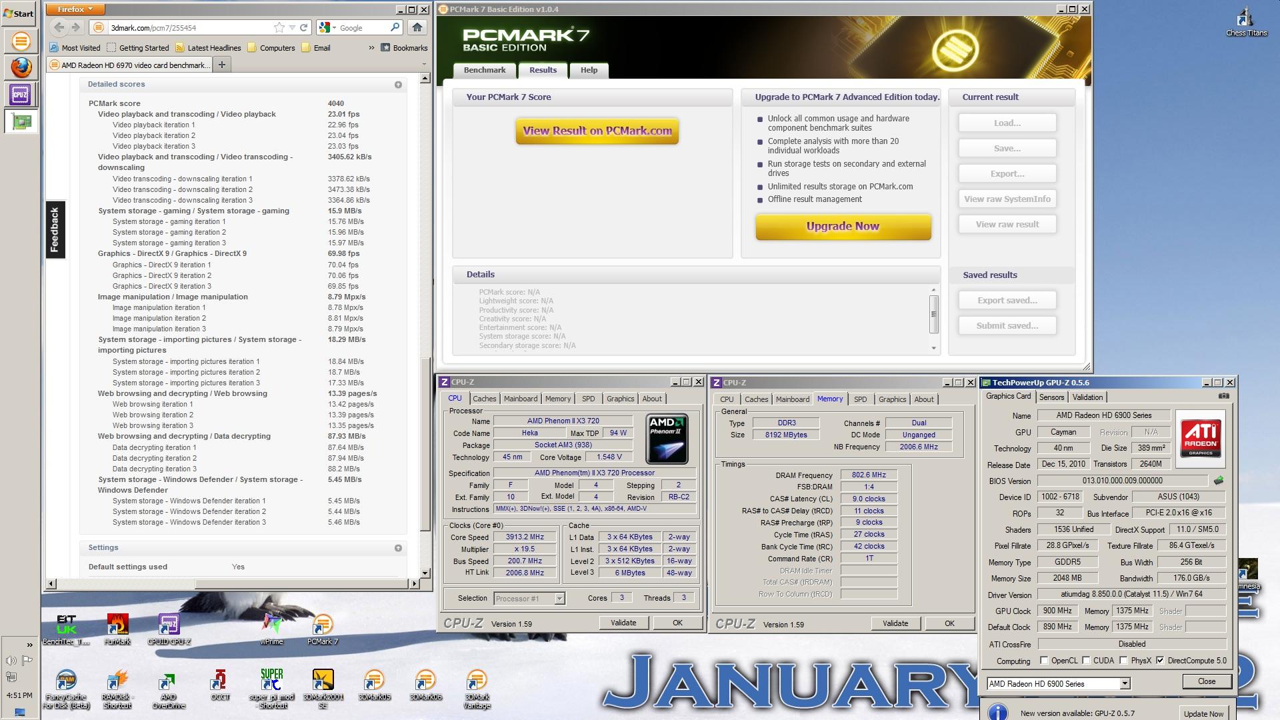Open the Processor #1 selection dropdown

(559, 599)
